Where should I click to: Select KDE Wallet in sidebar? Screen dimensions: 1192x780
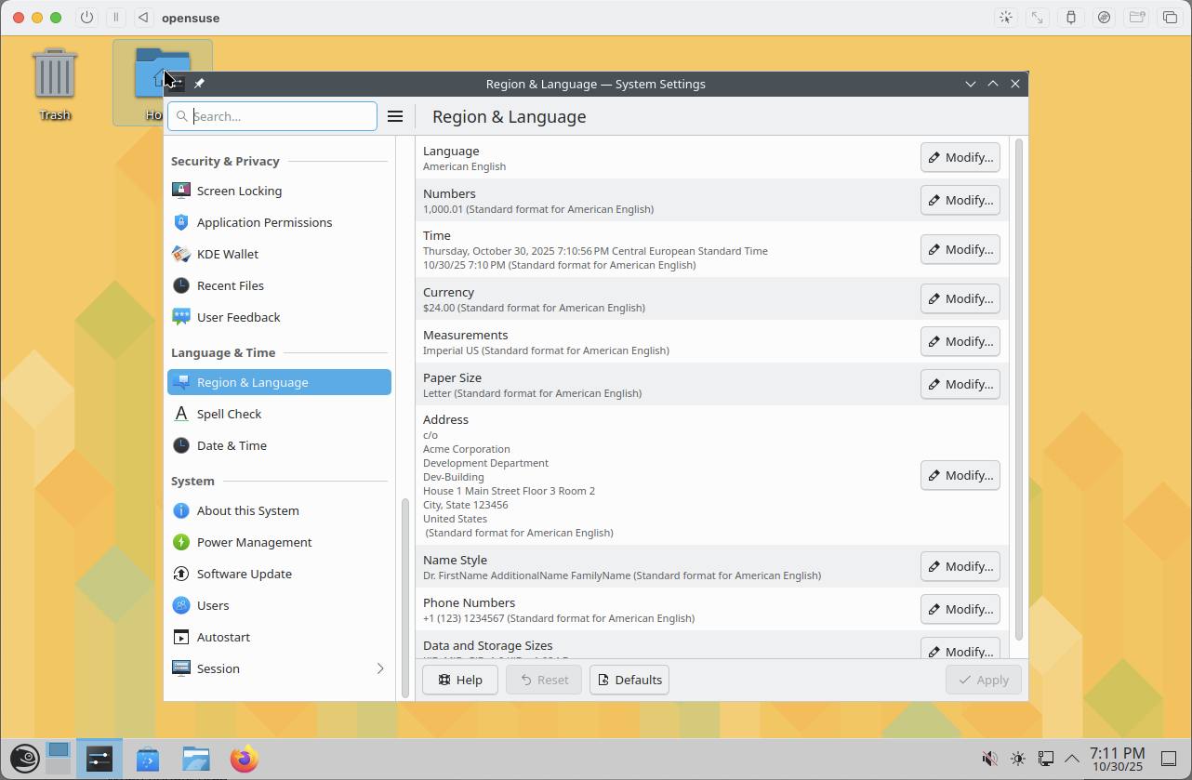pos(227,254)
